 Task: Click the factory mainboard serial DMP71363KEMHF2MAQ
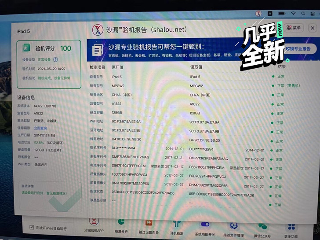(x=131, y=157)
